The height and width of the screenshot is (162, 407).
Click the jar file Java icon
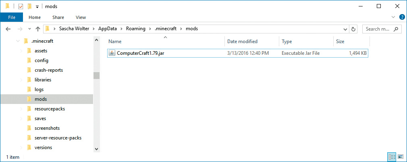[112, 53]
